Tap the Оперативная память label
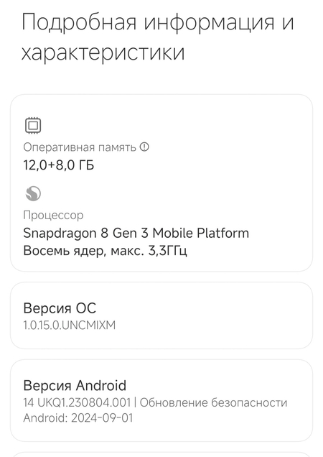This screenshot has width=323, height=457. point(80,147)
